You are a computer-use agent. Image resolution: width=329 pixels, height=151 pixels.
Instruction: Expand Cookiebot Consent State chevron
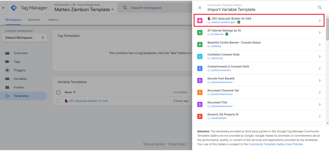(x=320, y=56)
